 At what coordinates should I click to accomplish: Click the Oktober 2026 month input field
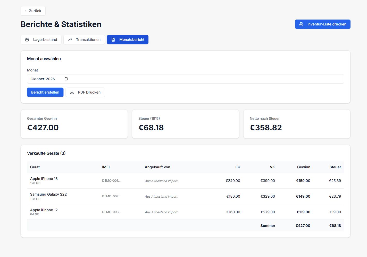click(186, 79)
